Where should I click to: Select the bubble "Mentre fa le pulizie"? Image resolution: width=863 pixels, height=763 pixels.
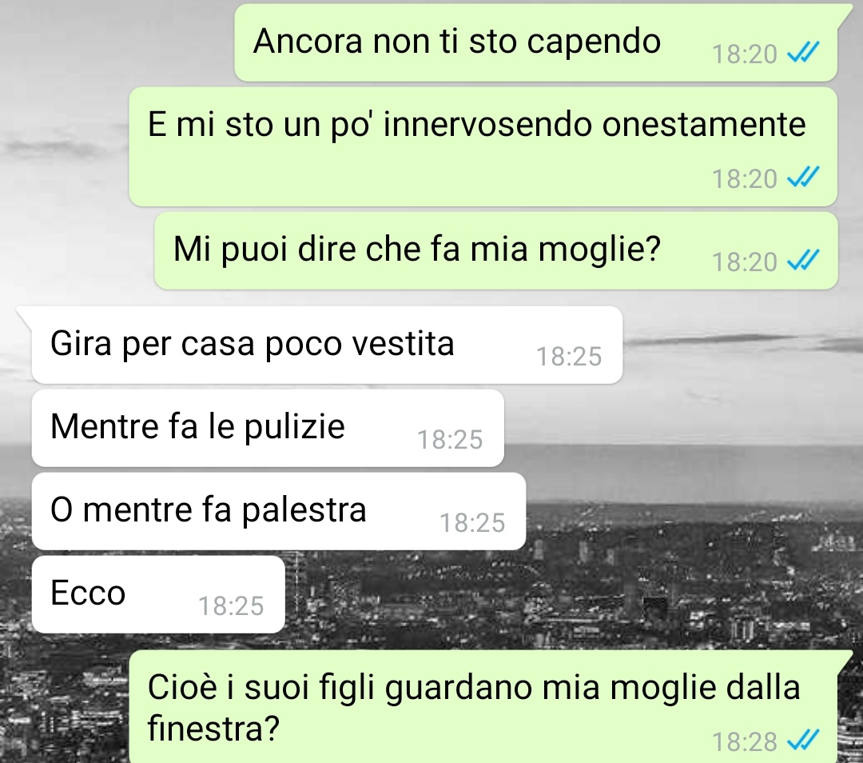click(x=268, y=428)
